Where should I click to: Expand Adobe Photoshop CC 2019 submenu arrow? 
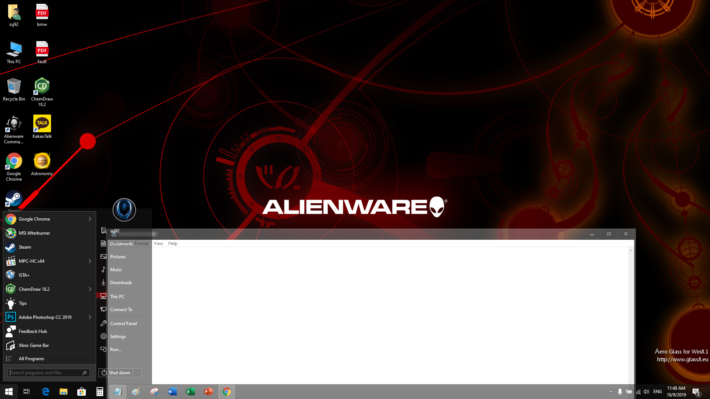(90, 317)
